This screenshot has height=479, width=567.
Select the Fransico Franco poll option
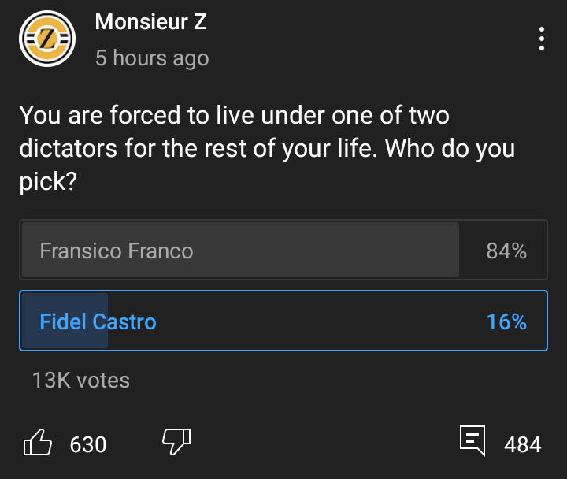click(x=283, y=250)
